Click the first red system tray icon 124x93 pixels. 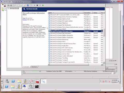[103, 81]
